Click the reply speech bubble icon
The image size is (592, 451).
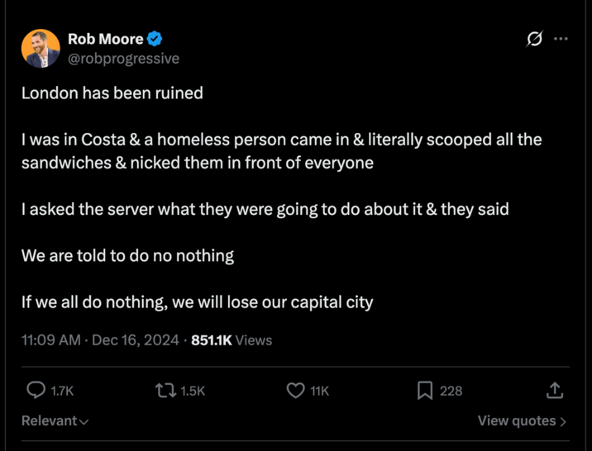(36, 390)
